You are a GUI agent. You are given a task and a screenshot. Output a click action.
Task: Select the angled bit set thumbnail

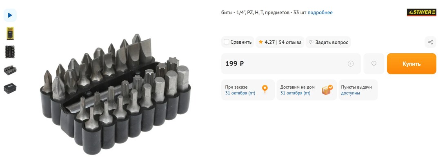coord(10,70)
